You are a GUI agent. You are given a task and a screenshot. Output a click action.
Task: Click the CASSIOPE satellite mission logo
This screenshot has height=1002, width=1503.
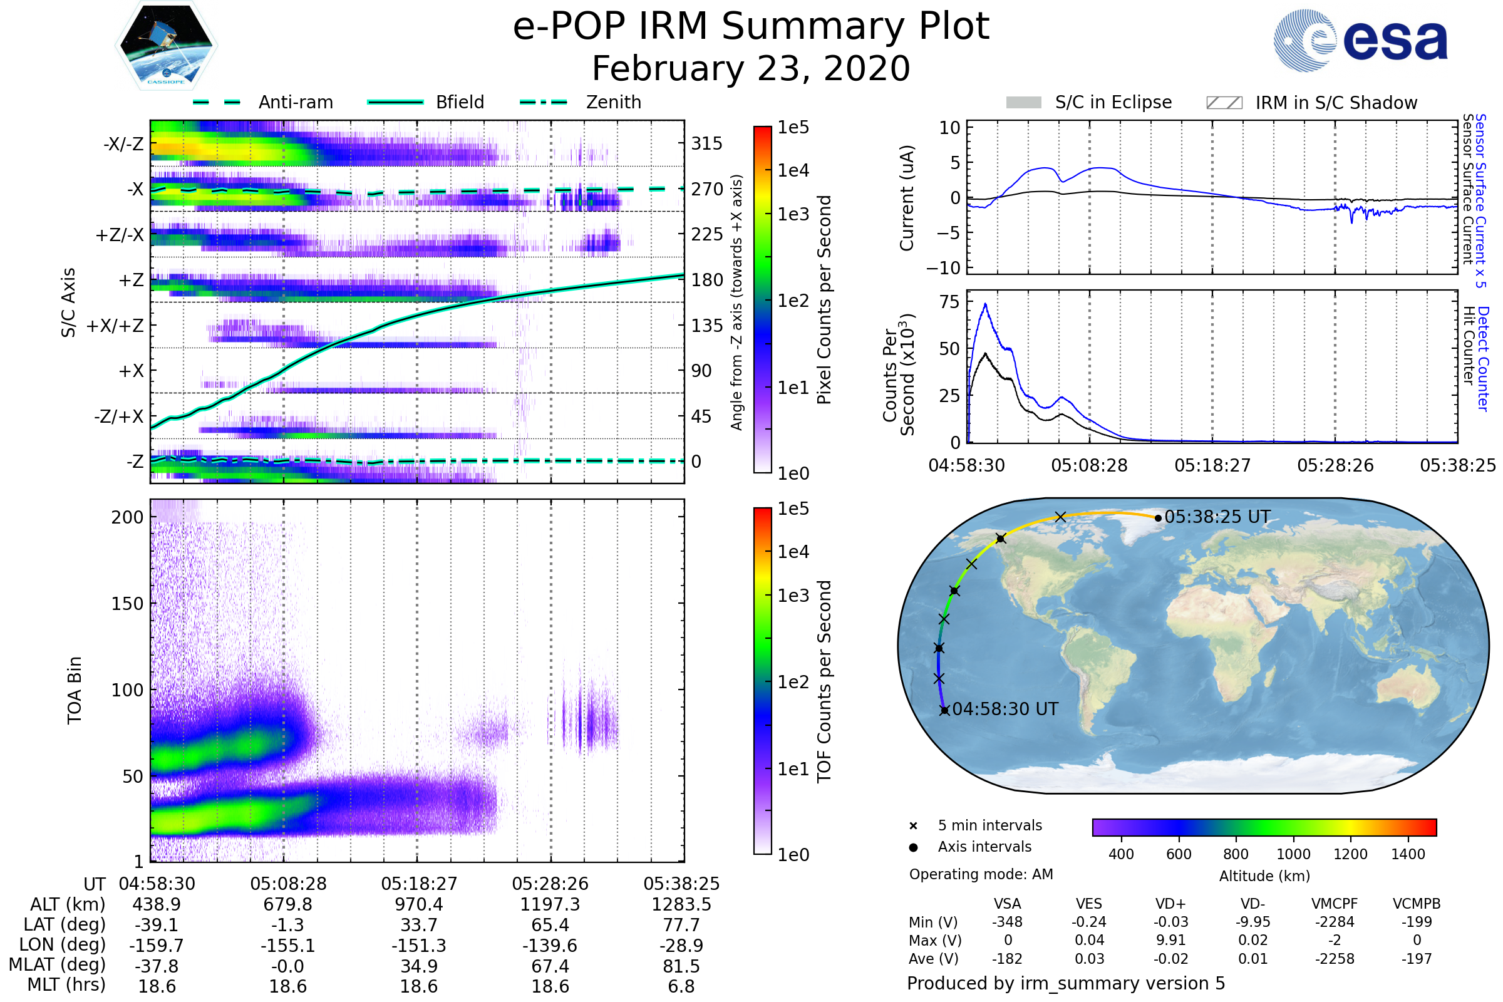click(x=166, y=46)
